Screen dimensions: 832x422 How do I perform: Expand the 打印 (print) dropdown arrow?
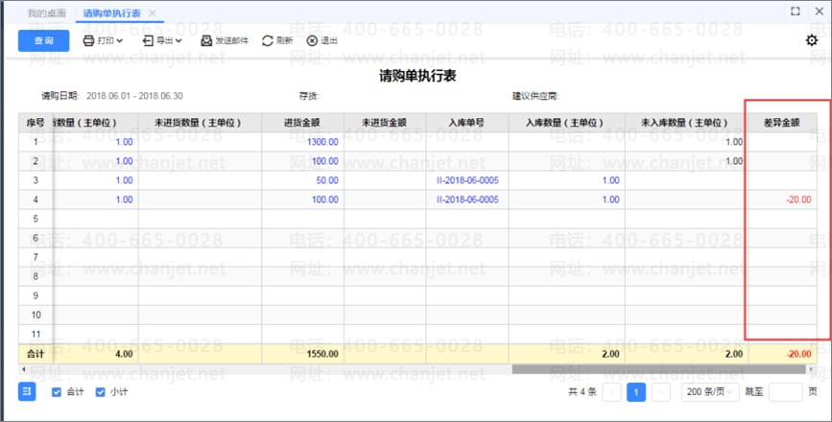[120, 41]
